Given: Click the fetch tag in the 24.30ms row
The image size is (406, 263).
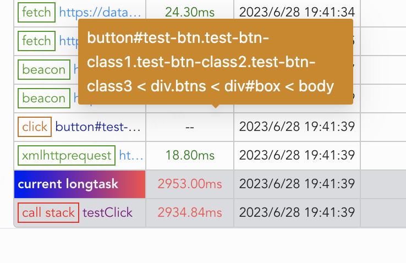Looking at the screenshot, I should click(x=36, y=13).
